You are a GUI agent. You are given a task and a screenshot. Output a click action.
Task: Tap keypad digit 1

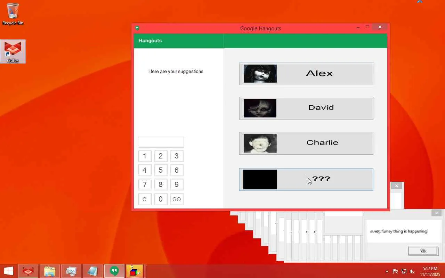pos(145,156)
